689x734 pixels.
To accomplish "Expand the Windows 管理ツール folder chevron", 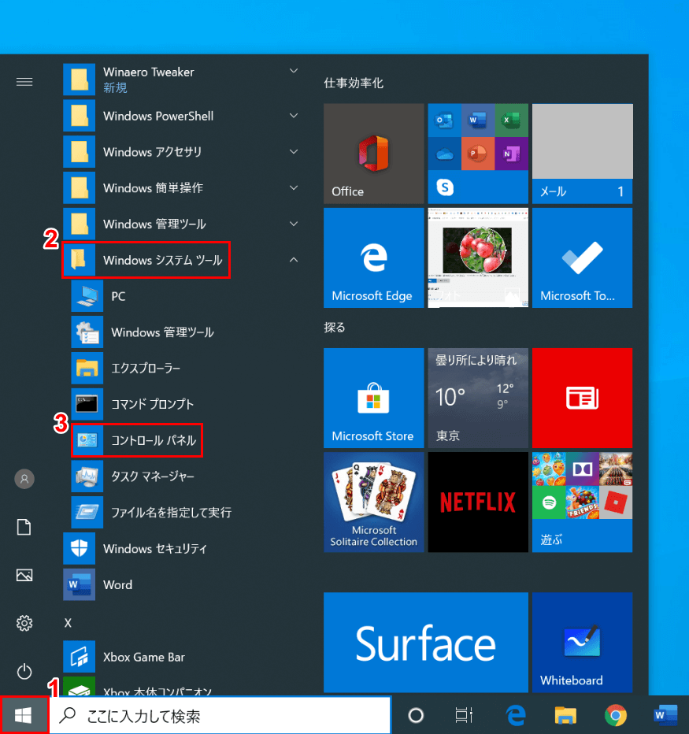I will (294, 224).
